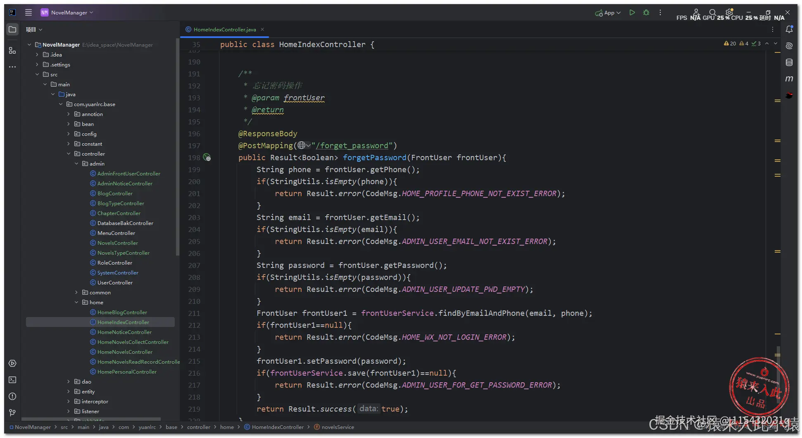
Task: Open the Maven tool window
Action: pyautogui.click(x=789, y=78)
